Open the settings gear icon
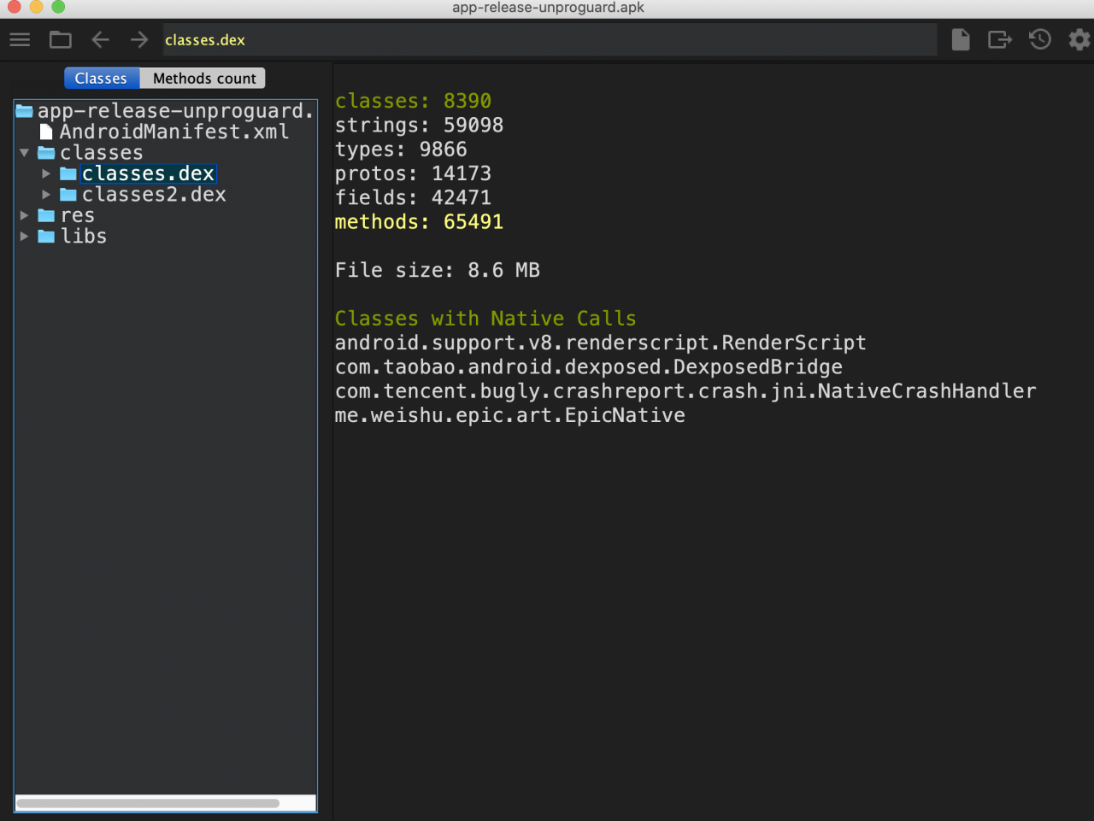The height and width of the screenshot is (821, 1094). [x=1079, y=40]
